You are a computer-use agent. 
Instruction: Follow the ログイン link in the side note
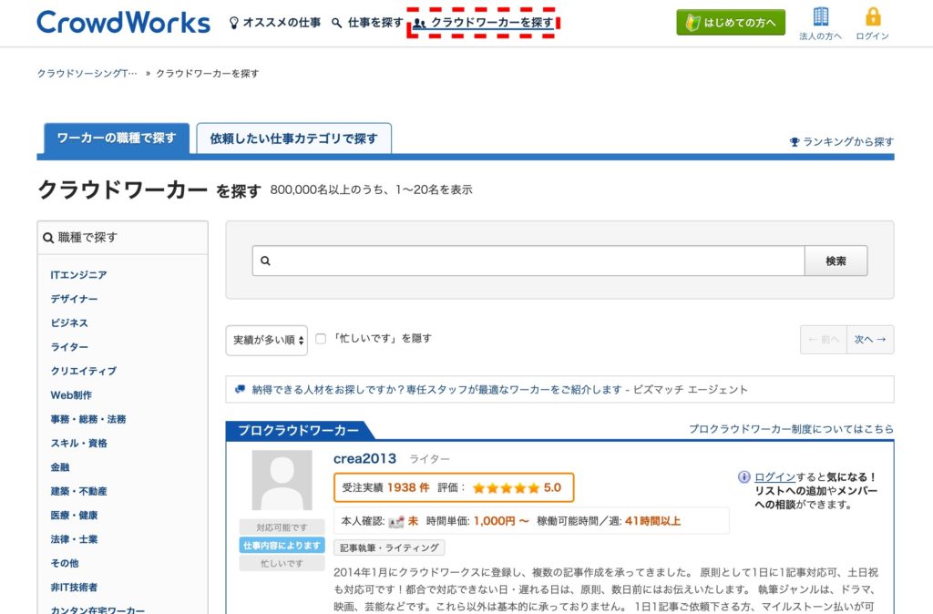click(774, 477)
